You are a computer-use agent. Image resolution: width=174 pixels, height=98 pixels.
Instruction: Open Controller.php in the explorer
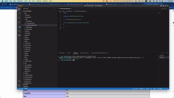tap(30, 23)
